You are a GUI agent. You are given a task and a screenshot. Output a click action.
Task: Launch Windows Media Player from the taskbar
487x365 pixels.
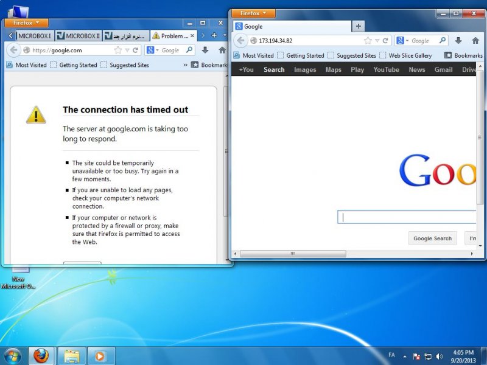point(100,356)
